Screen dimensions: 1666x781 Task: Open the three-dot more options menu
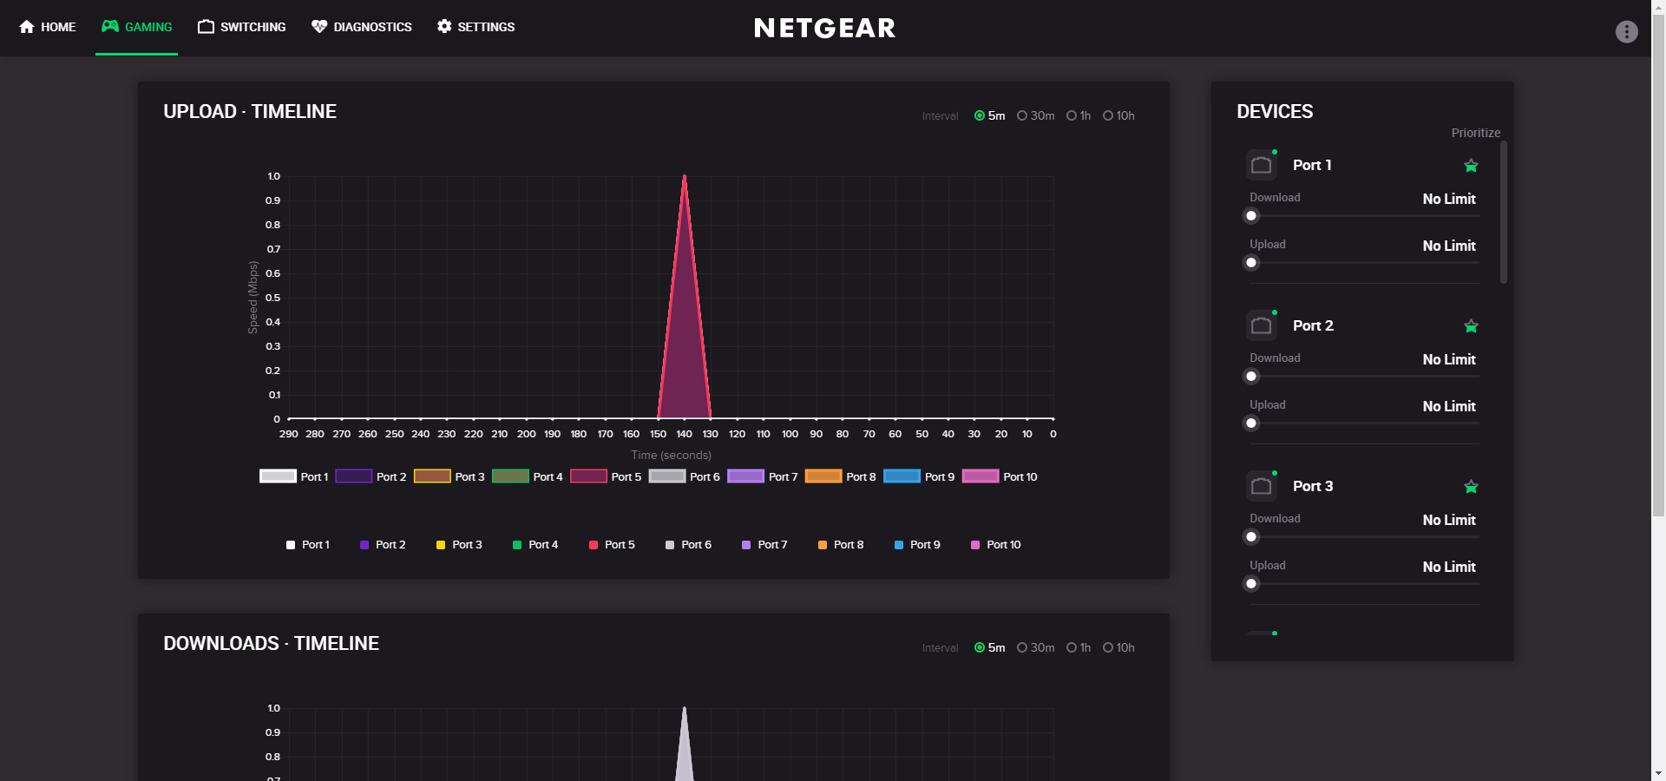coord(1626,32)
